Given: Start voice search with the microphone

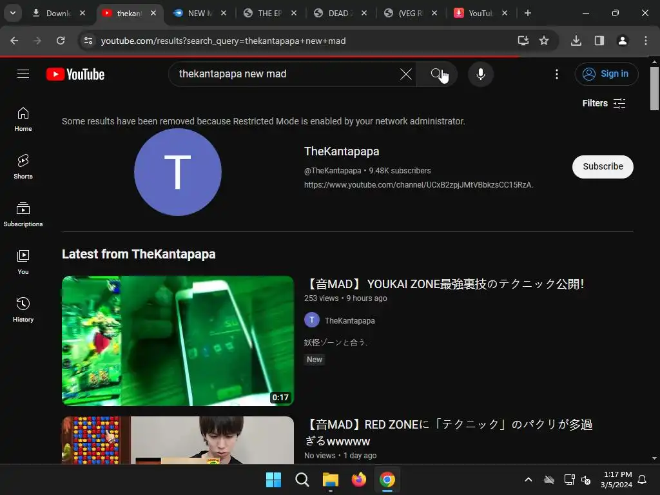Looking at the screenshot, I should (480, 74).
